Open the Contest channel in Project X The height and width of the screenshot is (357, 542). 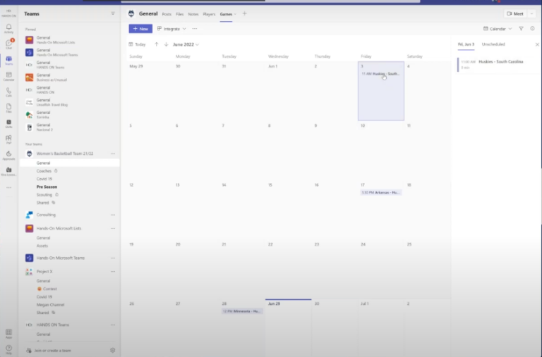tap(50, 289)
